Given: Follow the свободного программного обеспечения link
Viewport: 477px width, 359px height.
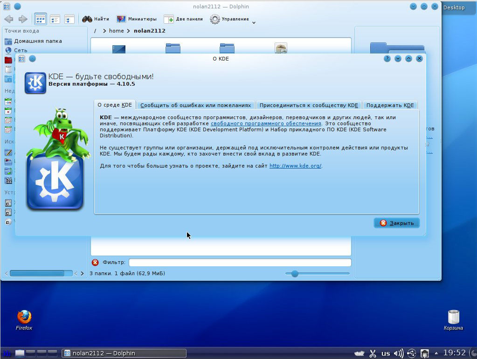Looking at the screenshot, I should [266, 123].
